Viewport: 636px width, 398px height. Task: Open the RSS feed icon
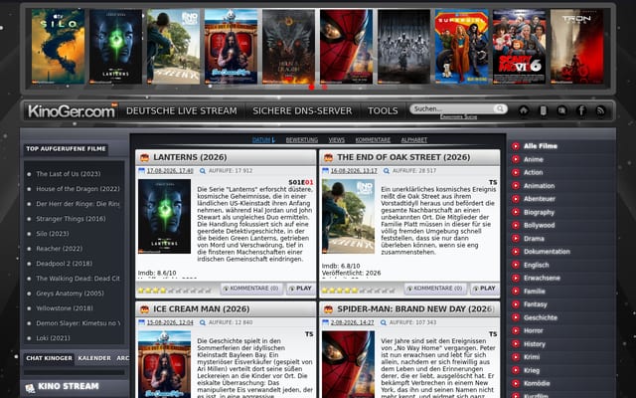pyautogui.click(x=600, y=110)
